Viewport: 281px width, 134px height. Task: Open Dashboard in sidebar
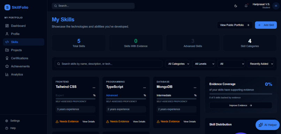click(24, 26)
